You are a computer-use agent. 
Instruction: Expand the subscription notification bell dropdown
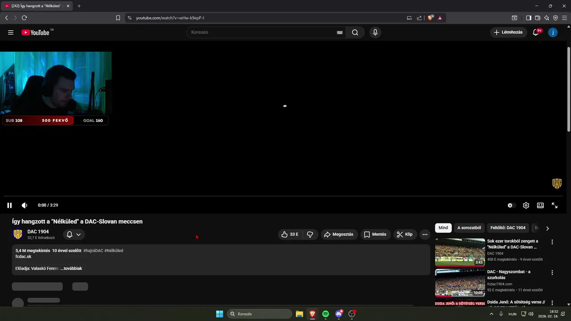pyautogui.click(x=74, y=235)
